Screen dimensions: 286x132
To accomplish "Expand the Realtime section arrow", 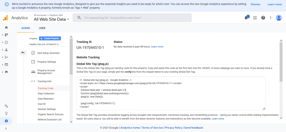I will 3,42.
